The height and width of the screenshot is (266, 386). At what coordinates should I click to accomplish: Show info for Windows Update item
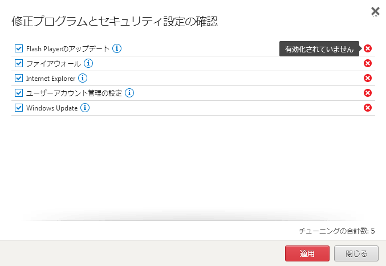coord(85,108)
